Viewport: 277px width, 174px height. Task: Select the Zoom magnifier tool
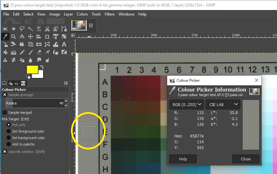pyautogui.click(x=14, y=36)
